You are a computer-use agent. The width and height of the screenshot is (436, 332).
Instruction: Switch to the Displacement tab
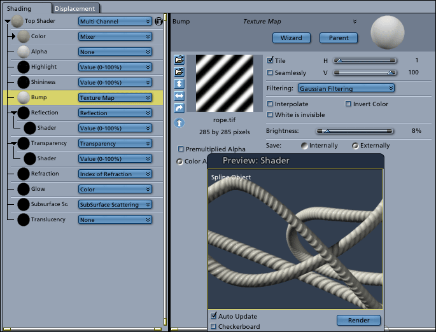(75, 8)
